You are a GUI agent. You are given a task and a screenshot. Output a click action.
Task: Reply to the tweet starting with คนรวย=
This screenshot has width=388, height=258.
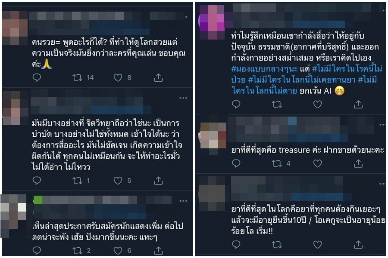click(x=37, y=77)
